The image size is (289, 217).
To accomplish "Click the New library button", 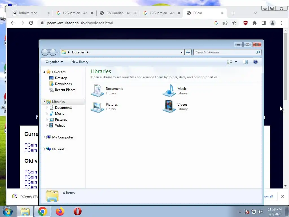I will click(x=80, y=62).
